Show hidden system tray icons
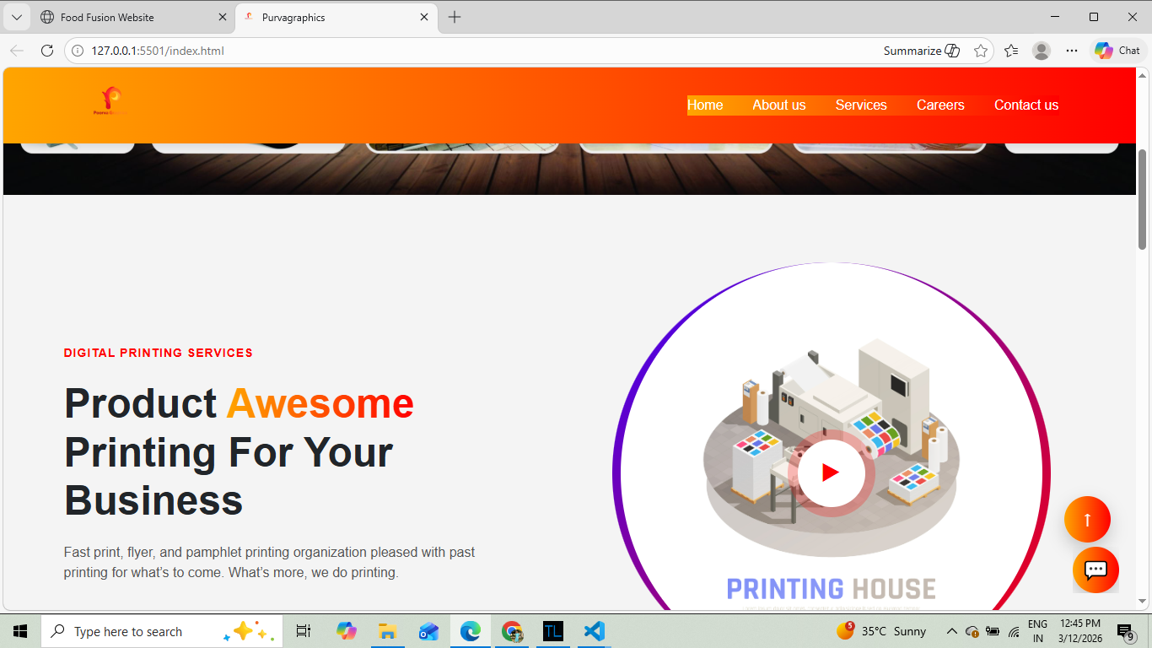This screenshot has height=648, width=1152. point(951,631)
